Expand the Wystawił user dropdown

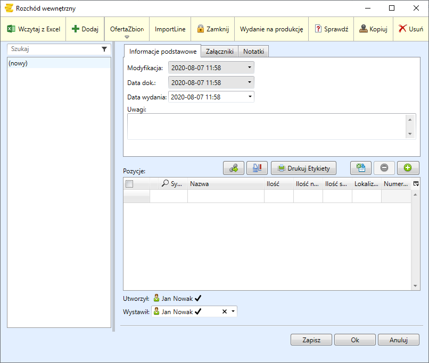point(233,312)
